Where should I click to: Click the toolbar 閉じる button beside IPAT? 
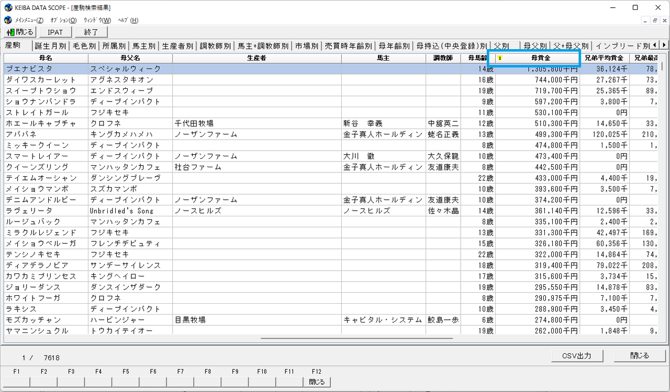click(x=20, y=32)
